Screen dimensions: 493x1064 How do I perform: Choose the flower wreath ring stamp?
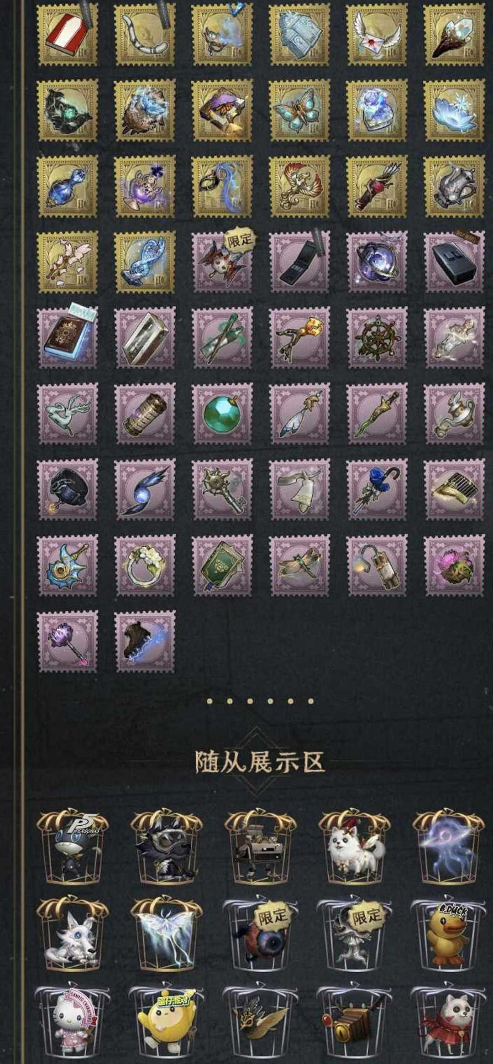(145, 566)
